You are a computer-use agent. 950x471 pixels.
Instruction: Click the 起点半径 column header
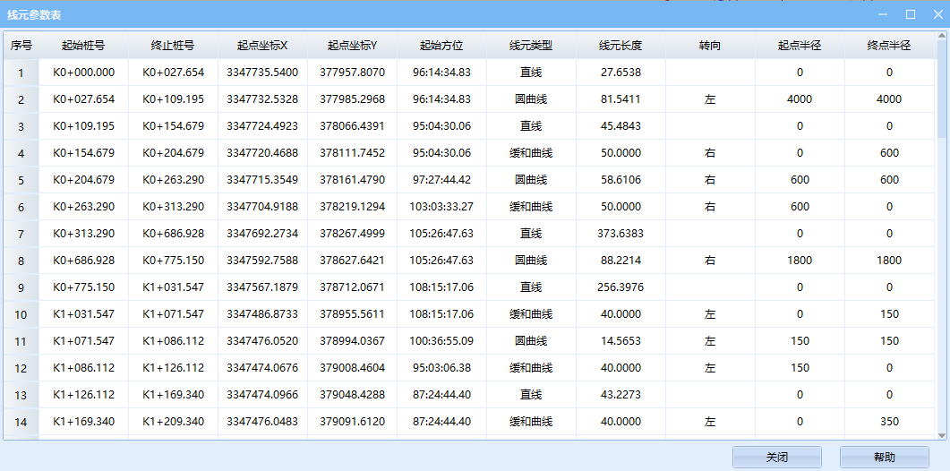click(800, 46)
